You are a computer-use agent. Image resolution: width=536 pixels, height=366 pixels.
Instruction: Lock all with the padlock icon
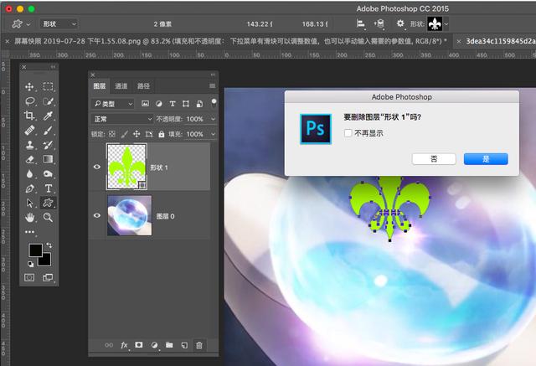[x=162, y=134]
